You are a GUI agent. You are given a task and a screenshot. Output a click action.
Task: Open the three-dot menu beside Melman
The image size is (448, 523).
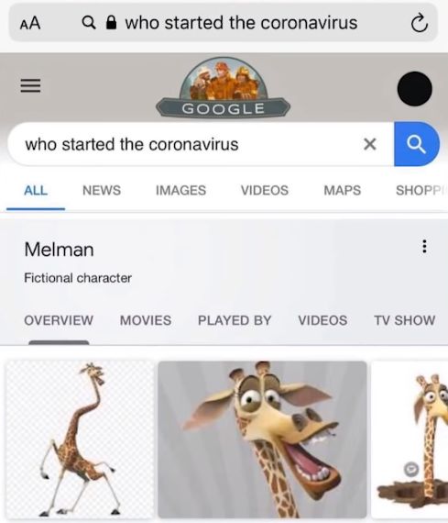424,247
